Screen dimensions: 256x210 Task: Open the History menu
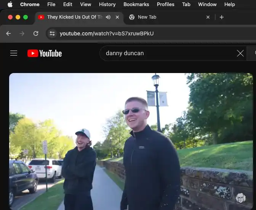(107, 5)
